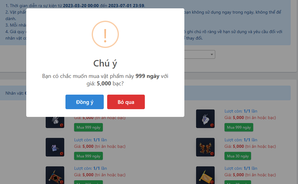Select the white wing item thumbnail on the right
This screenshot has width=298, height=184.
[x=205, y=118]
